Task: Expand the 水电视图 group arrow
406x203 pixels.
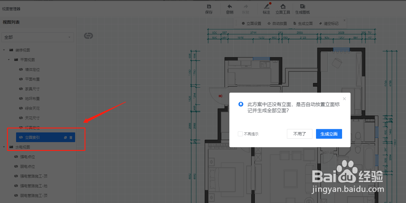Action: [4, 147]
